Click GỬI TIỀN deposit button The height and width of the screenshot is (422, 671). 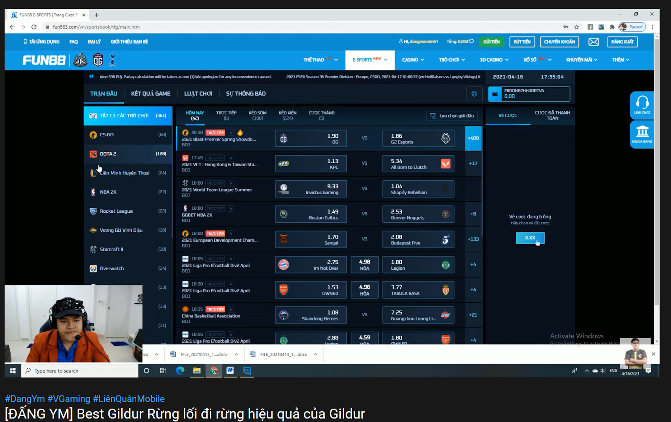[491, 42]
